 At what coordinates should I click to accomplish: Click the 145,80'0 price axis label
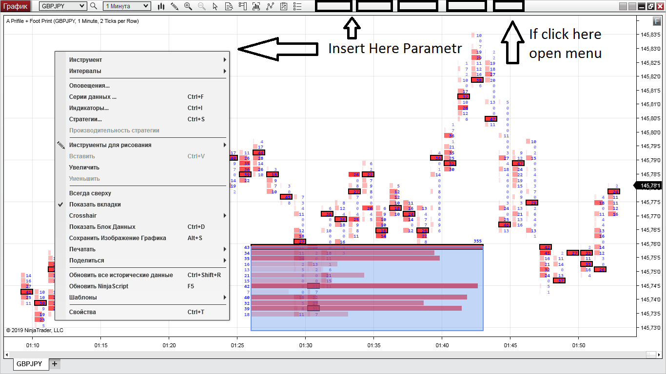(649, 132)
